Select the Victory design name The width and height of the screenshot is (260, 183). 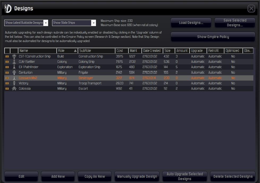click(x=23, y=83)
